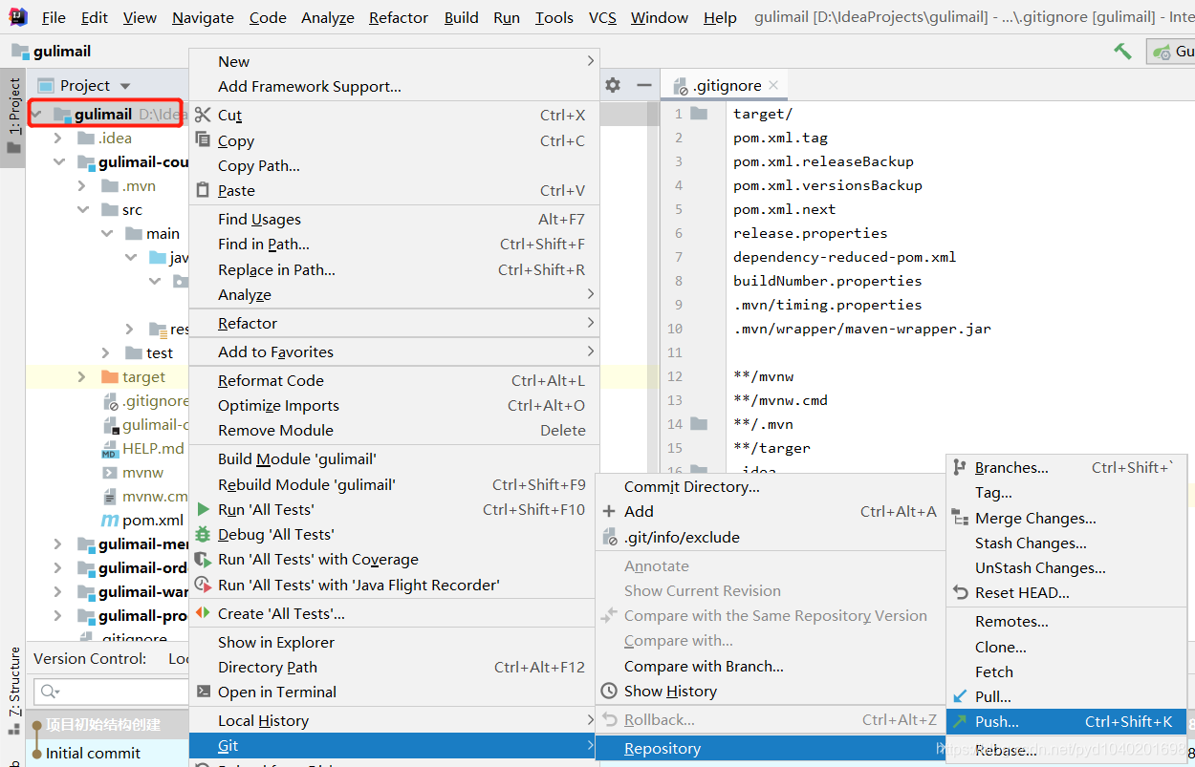1195x767 pixels.
Task: Click the Run with Coverage icon
Action: pos(202,559)
